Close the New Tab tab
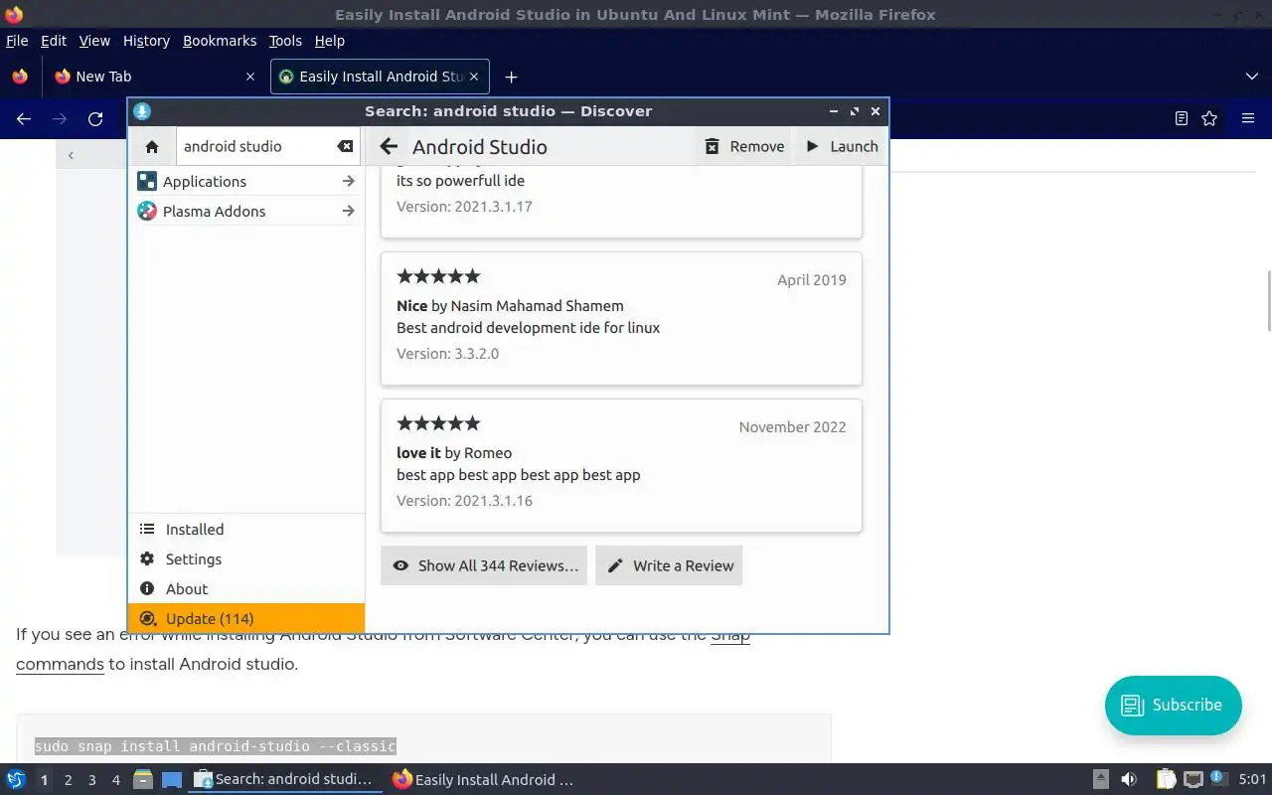Viewport: 1272px width, 795px height. click(x=249, y=77)
